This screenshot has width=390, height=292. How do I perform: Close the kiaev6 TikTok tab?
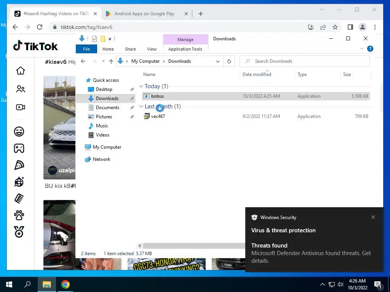tap(95, 14)
